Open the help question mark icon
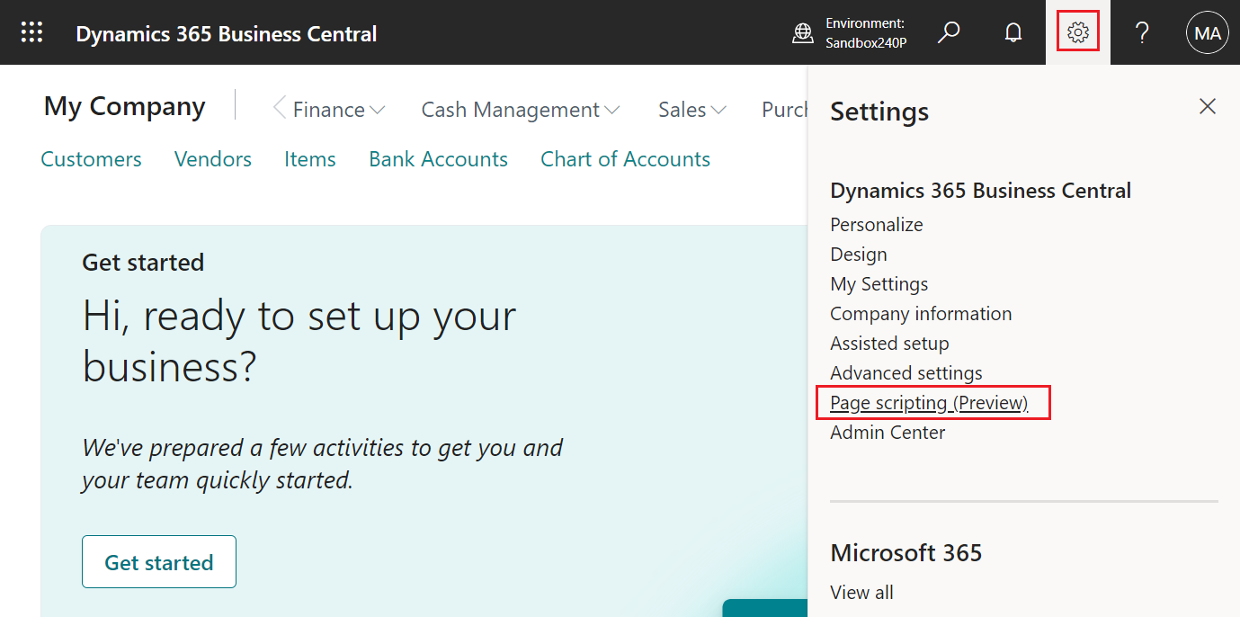The height and width of the screenshot is (617, 1240). (x=1142, y=31)
